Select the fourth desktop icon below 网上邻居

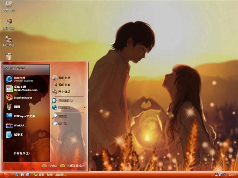(x=9, y=56)
